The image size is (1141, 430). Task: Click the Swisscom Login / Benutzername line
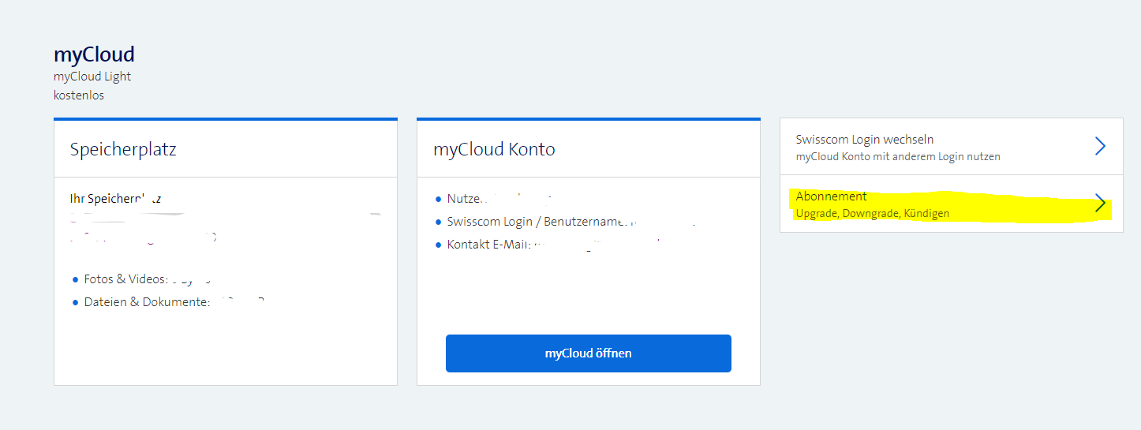click(537, 222)
